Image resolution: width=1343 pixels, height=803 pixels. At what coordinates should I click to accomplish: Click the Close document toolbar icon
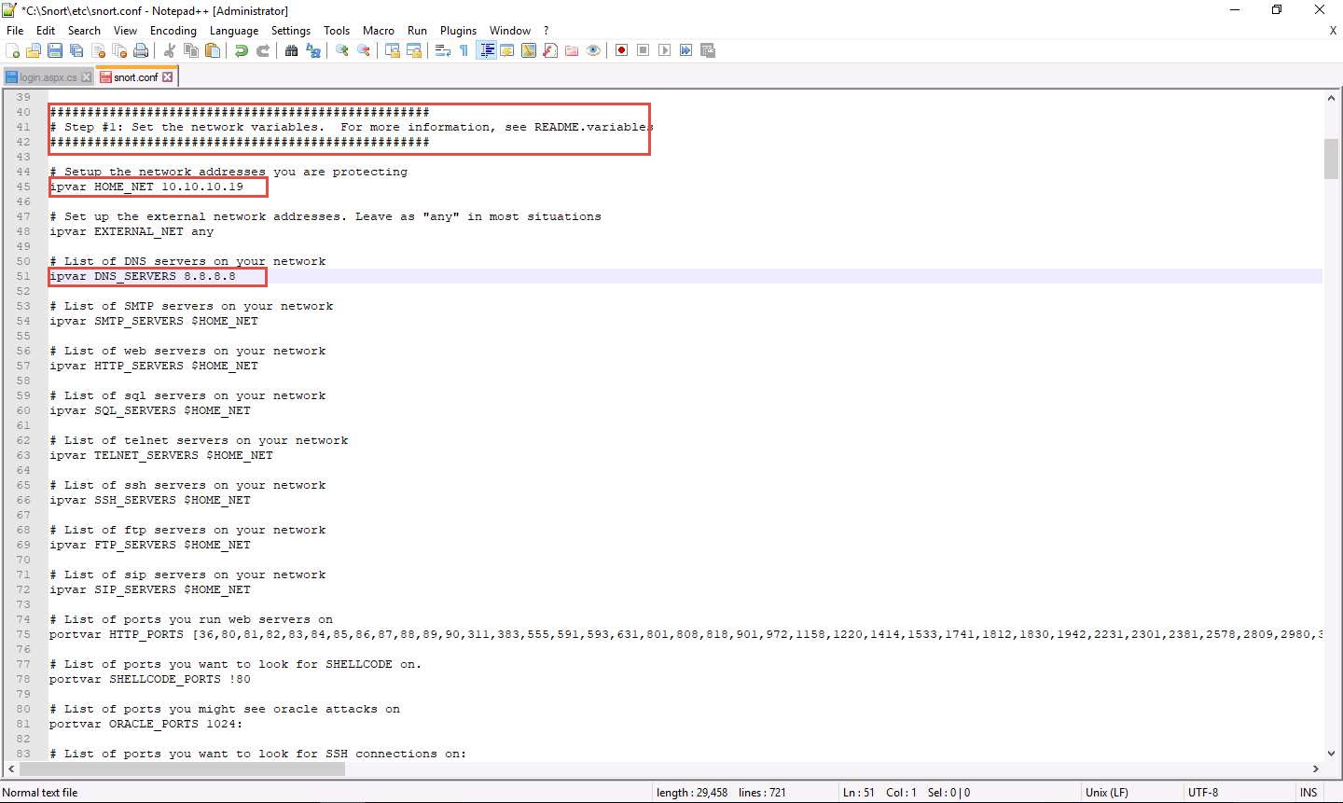(x=98, y=50)
